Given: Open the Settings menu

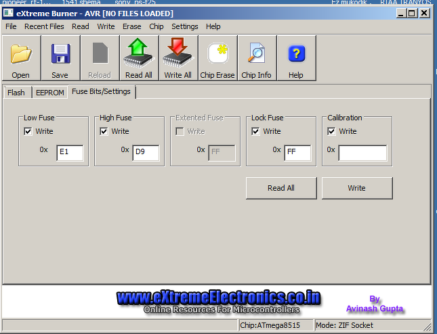Looking at the screenshot, I should coord(185,26).
